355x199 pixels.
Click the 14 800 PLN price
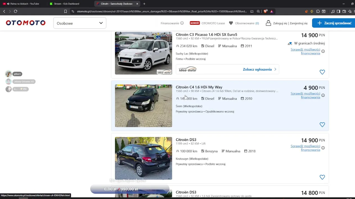313,193
